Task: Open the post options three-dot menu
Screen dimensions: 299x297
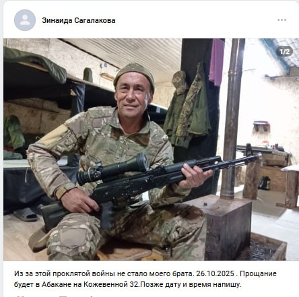Action: (x=281, y=20)
